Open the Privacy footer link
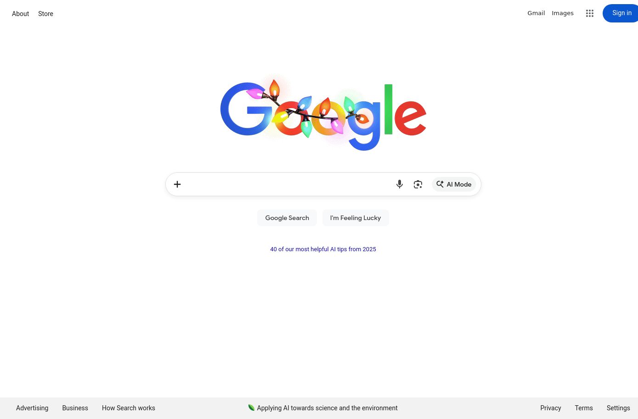This screenshot has width=638, height=419. (551, 408)
